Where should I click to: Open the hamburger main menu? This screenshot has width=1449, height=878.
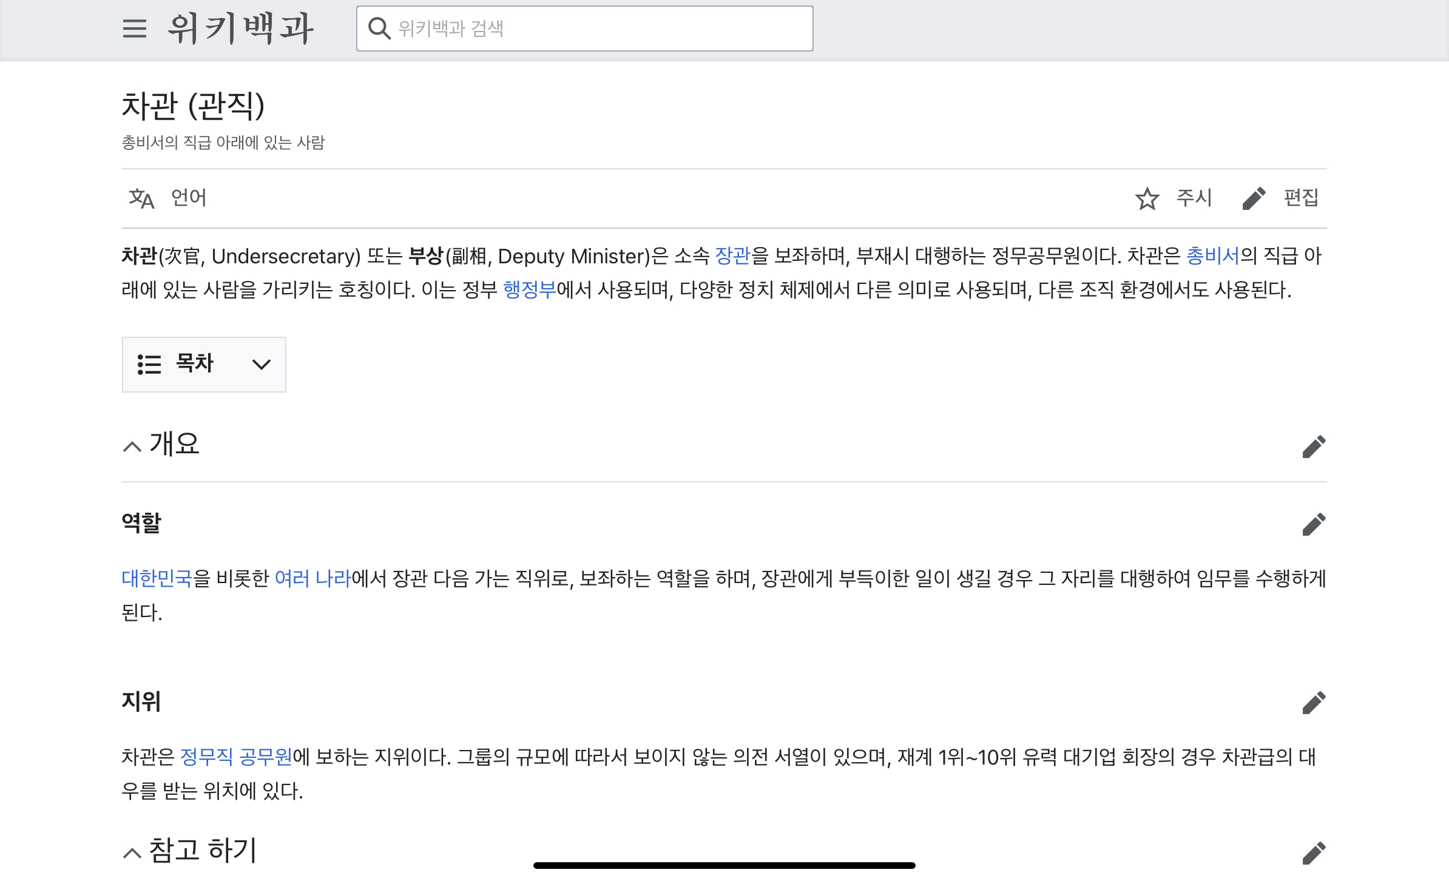tap(134, 29)
